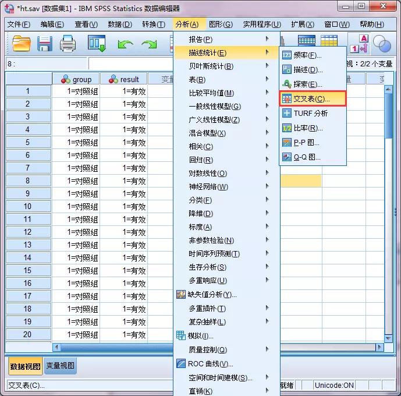Recall recent dialogs toolbar icon

[x=97, y=44]
